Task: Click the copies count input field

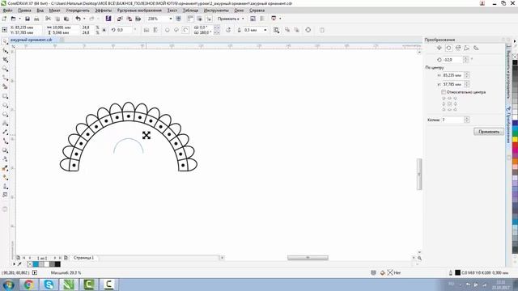Action: pyautogui.click(x=452, y=120)
